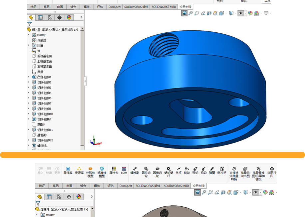Select 草图 tab in the 阀上盖 window

(x=47, y=7)
